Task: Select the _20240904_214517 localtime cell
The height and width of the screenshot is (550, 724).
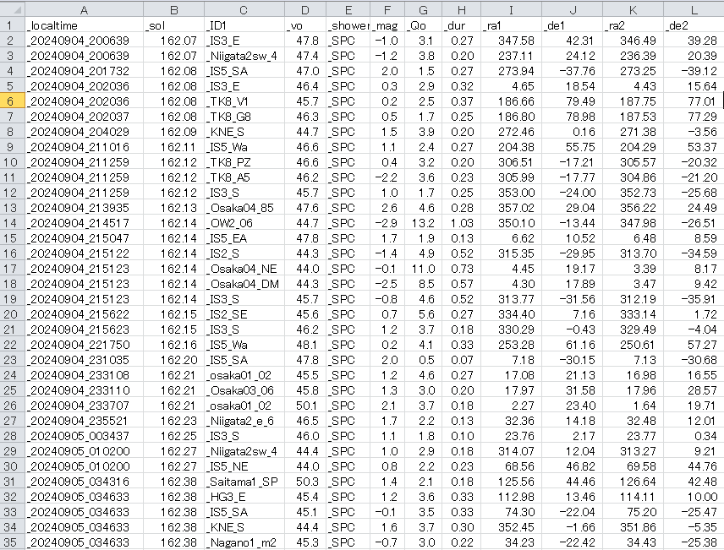Action: 83,222
